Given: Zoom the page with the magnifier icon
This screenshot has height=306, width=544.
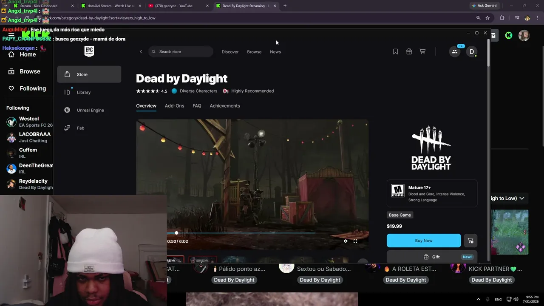Looking at the screenshot, I should pyautogui.click(x=478, y=18).
